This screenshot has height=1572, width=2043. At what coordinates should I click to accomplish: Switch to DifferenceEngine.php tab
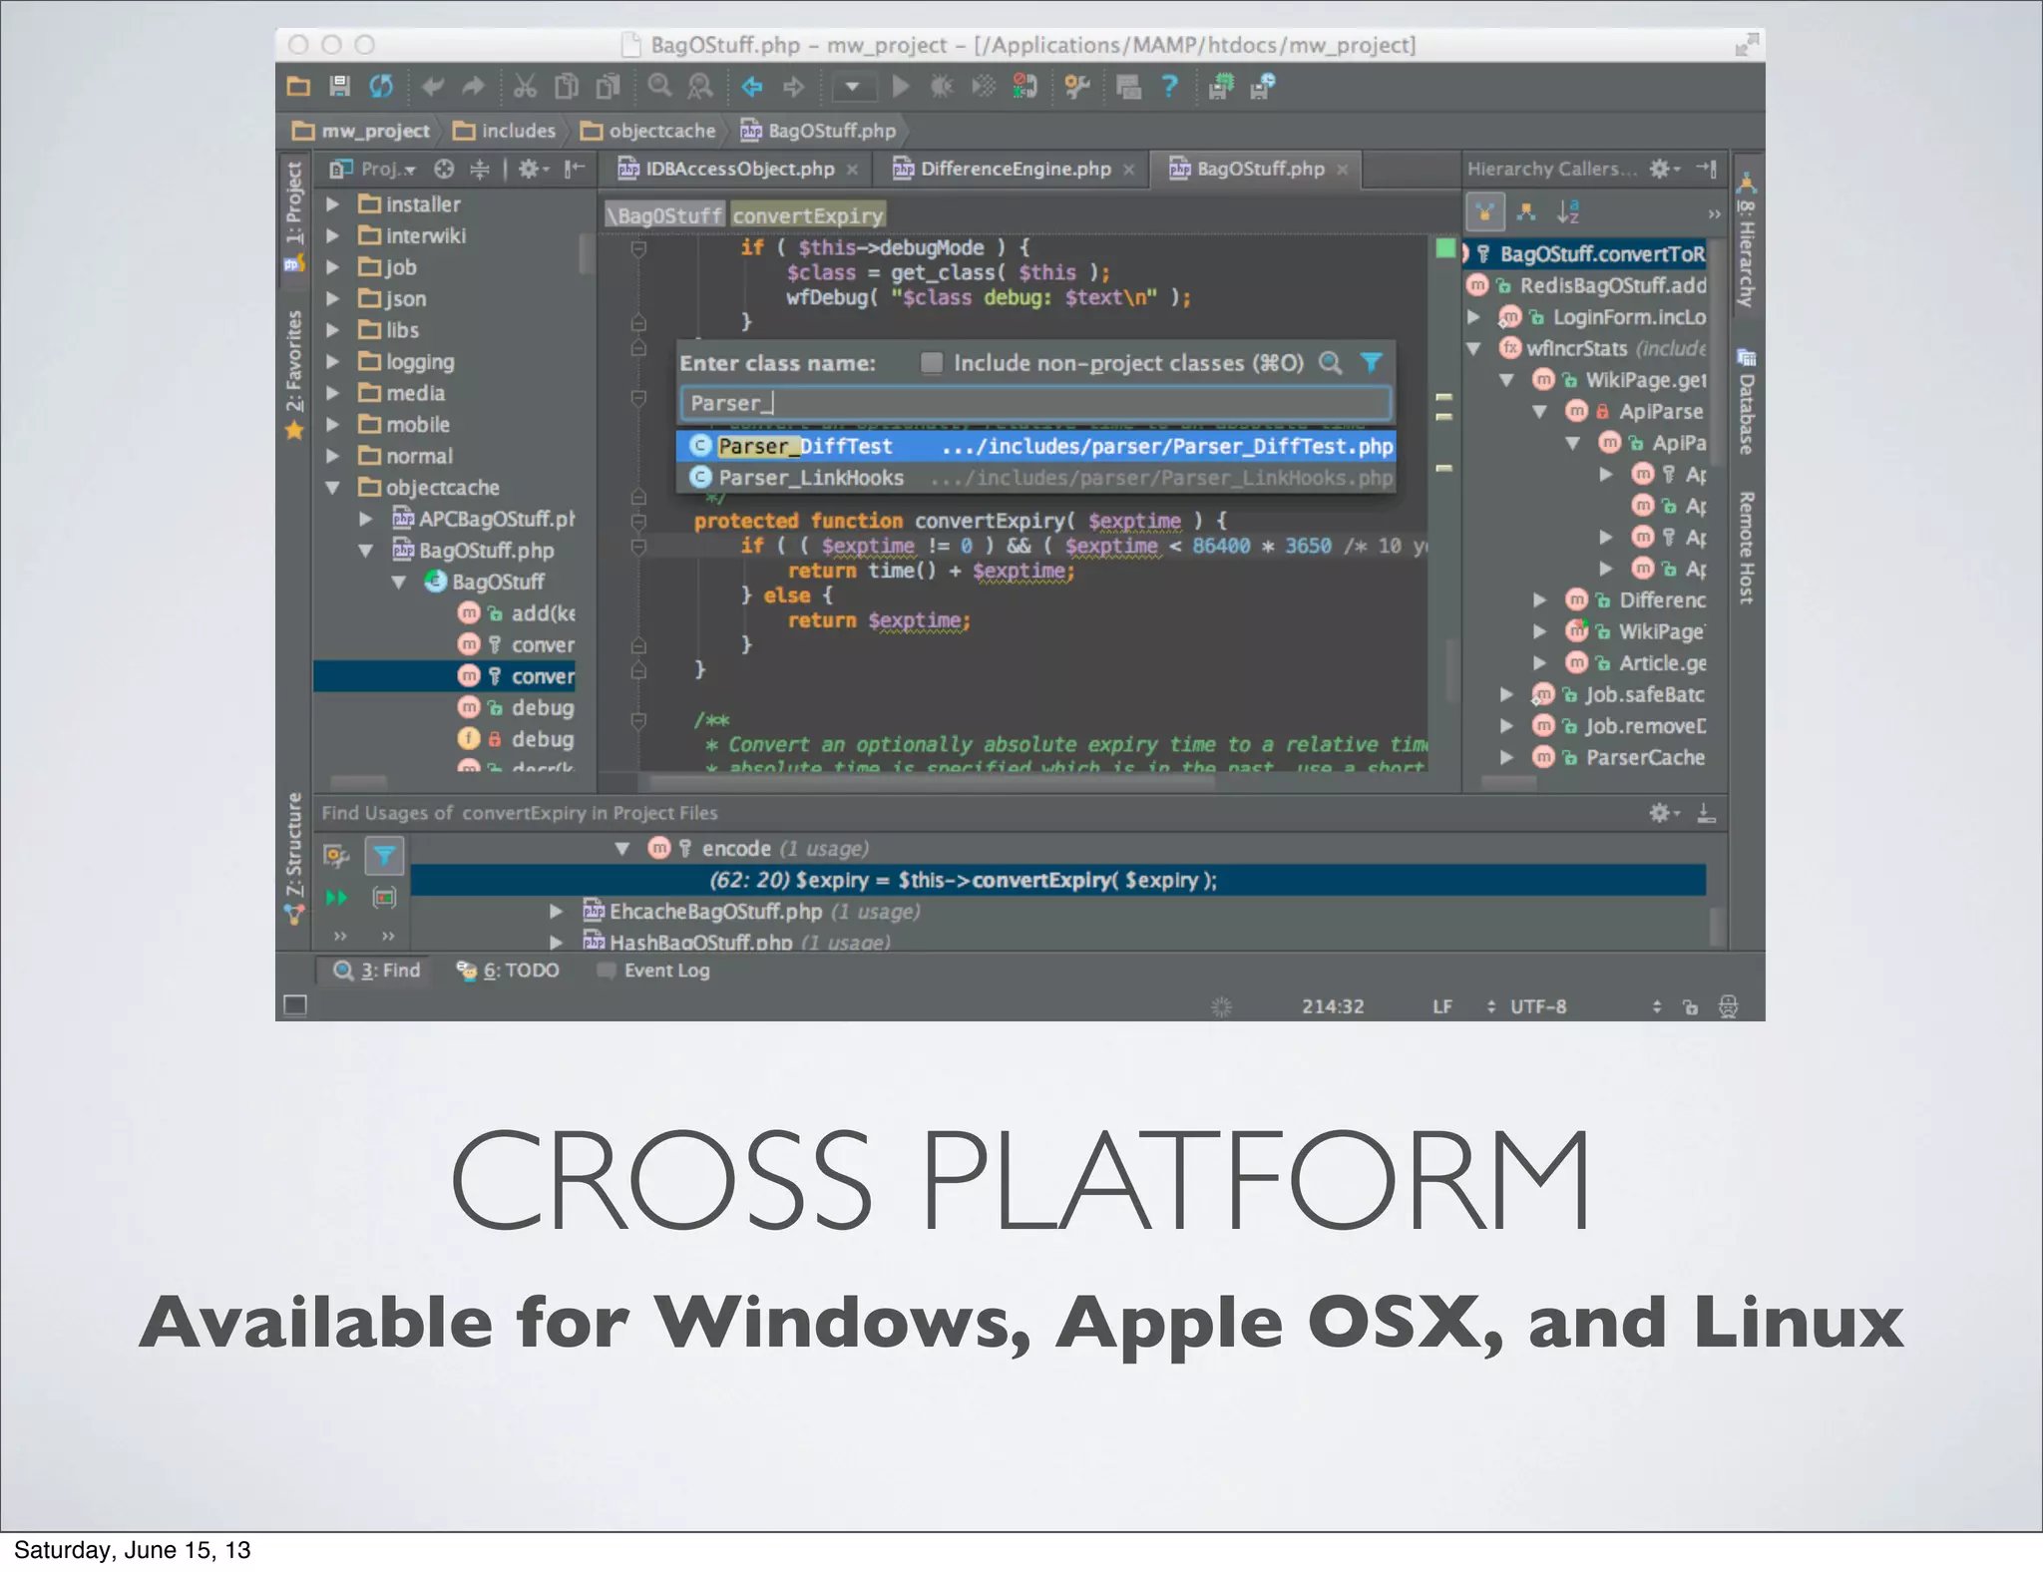tap(1014, 170)
